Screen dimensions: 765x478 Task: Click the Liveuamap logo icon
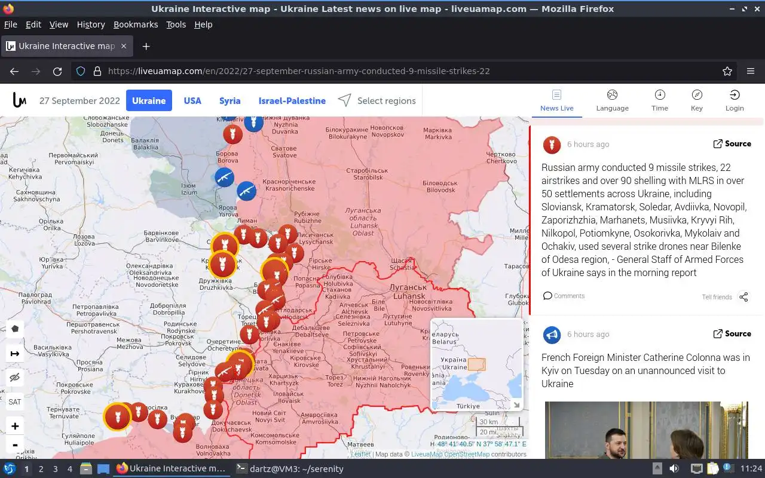19,100
